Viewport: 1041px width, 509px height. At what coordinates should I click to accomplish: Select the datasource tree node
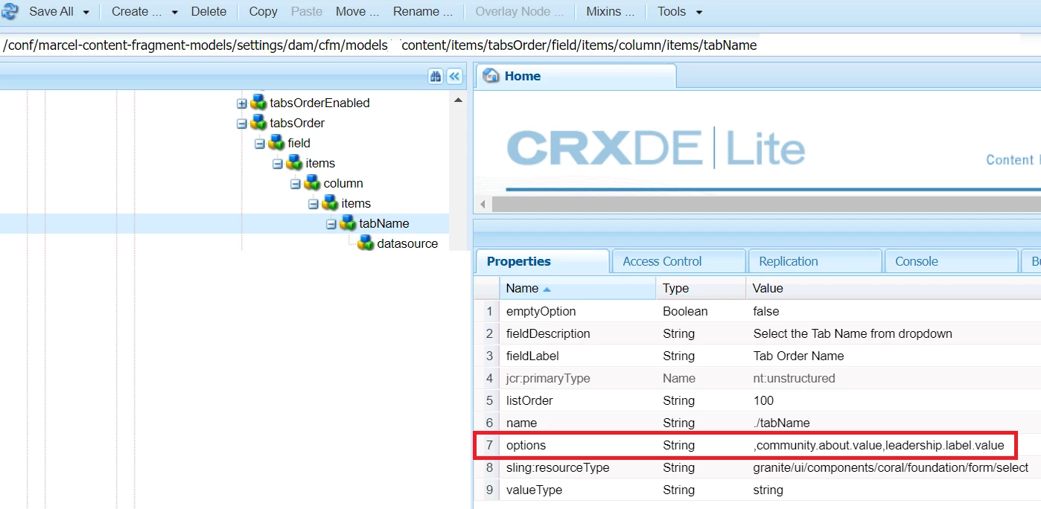407,243
